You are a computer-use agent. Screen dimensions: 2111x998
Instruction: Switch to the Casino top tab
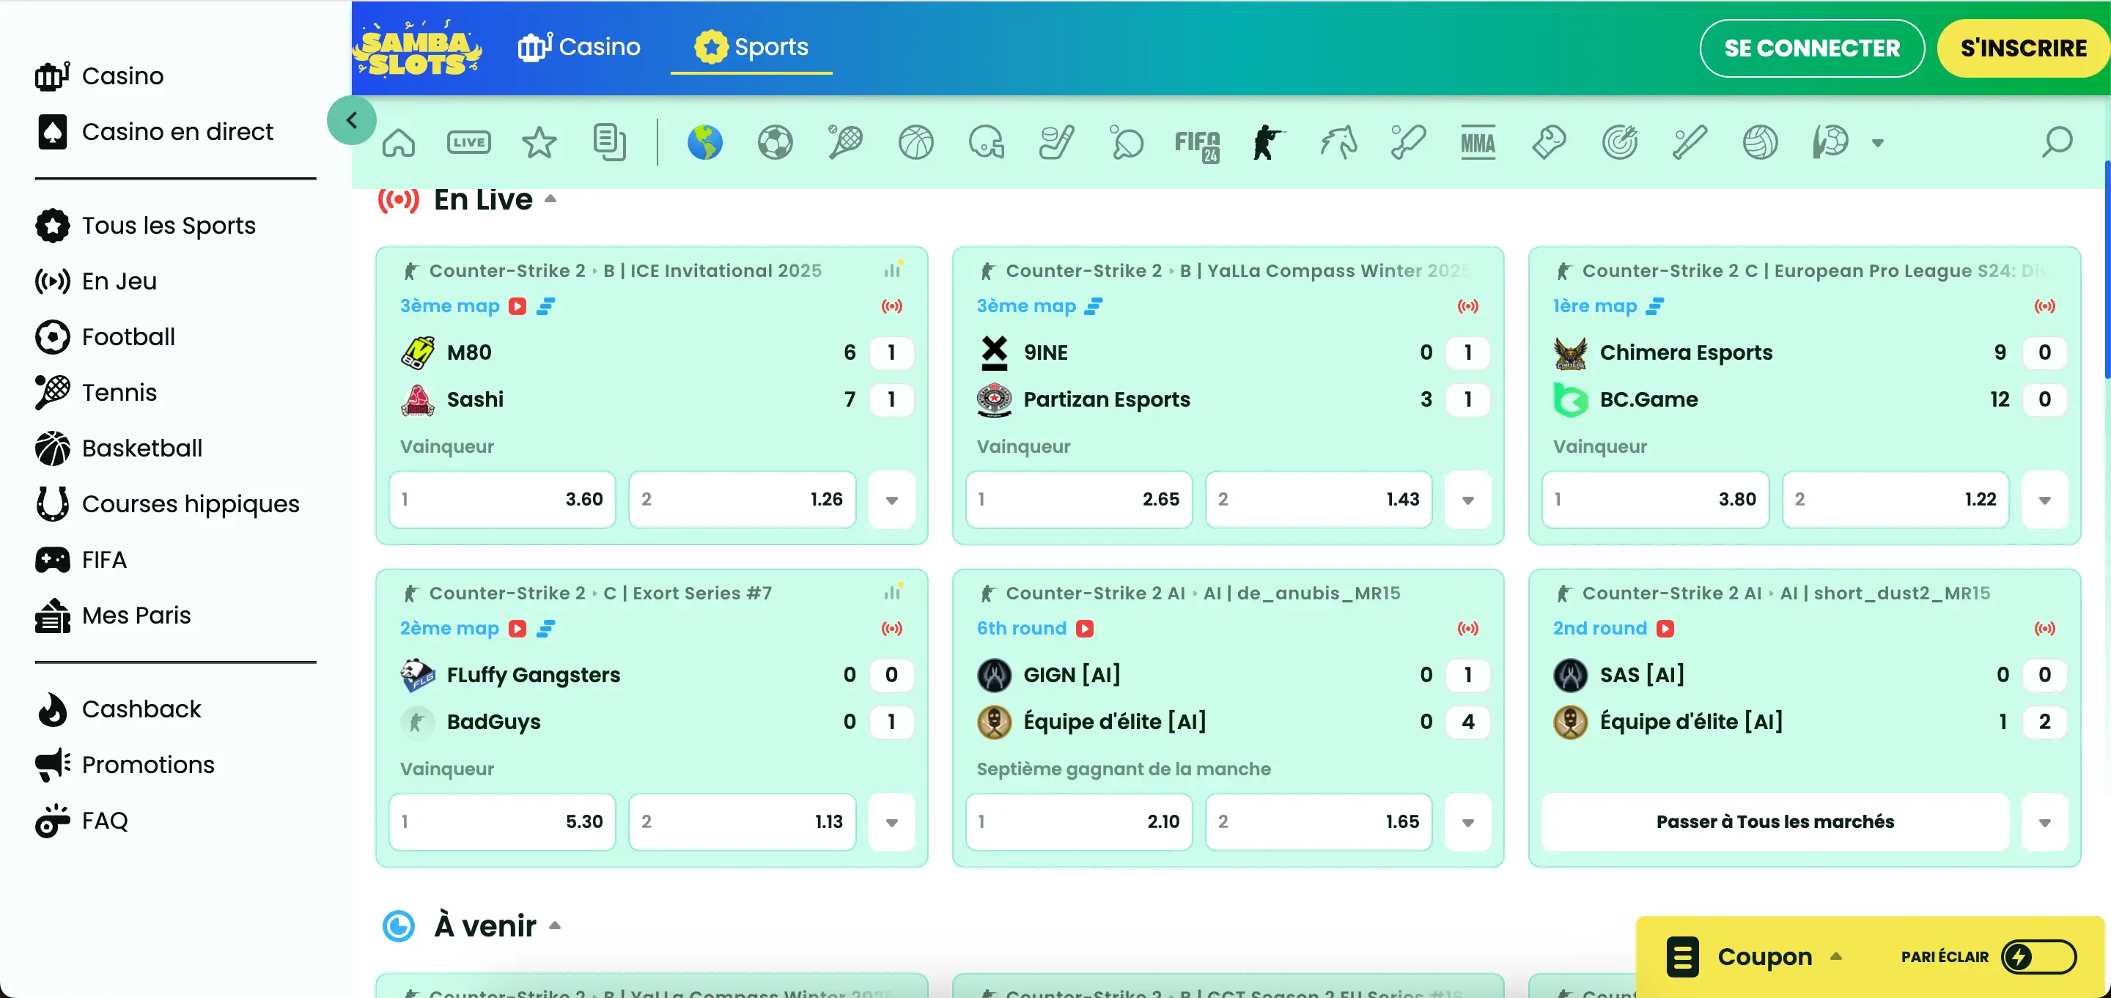coord(579,47)
